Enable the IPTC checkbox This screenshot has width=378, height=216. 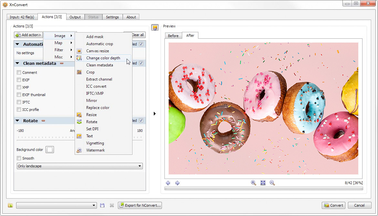tap(19, 102)
